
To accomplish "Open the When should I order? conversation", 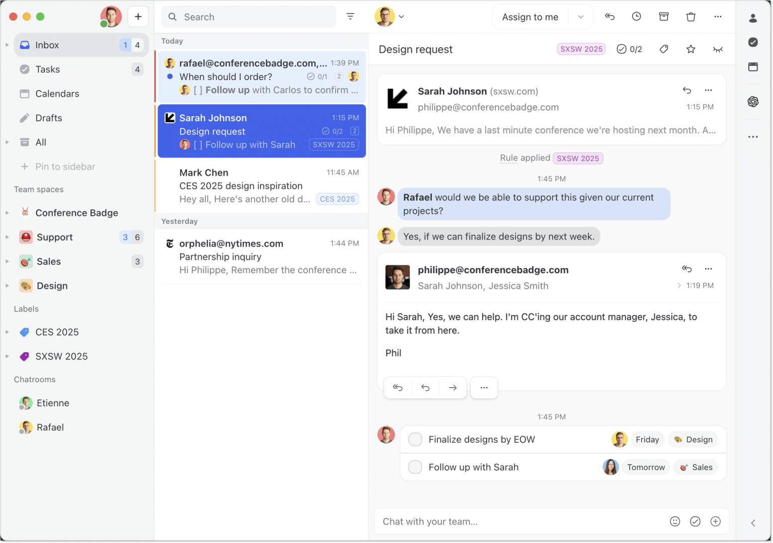I will pos(262,76).
